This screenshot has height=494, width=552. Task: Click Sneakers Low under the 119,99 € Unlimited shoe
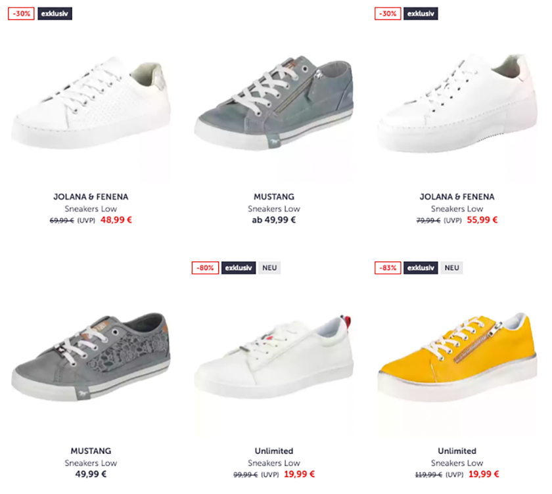coord(457,463)
